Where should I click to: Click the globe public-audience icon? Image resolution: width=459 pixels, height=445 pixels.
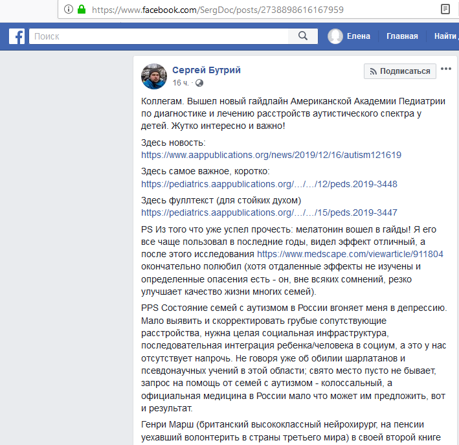199,83
